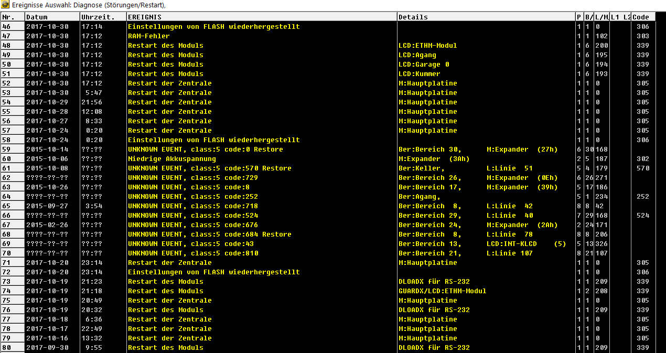666x353 pixels.
Task: Click the Code column header
Action: 642,17
